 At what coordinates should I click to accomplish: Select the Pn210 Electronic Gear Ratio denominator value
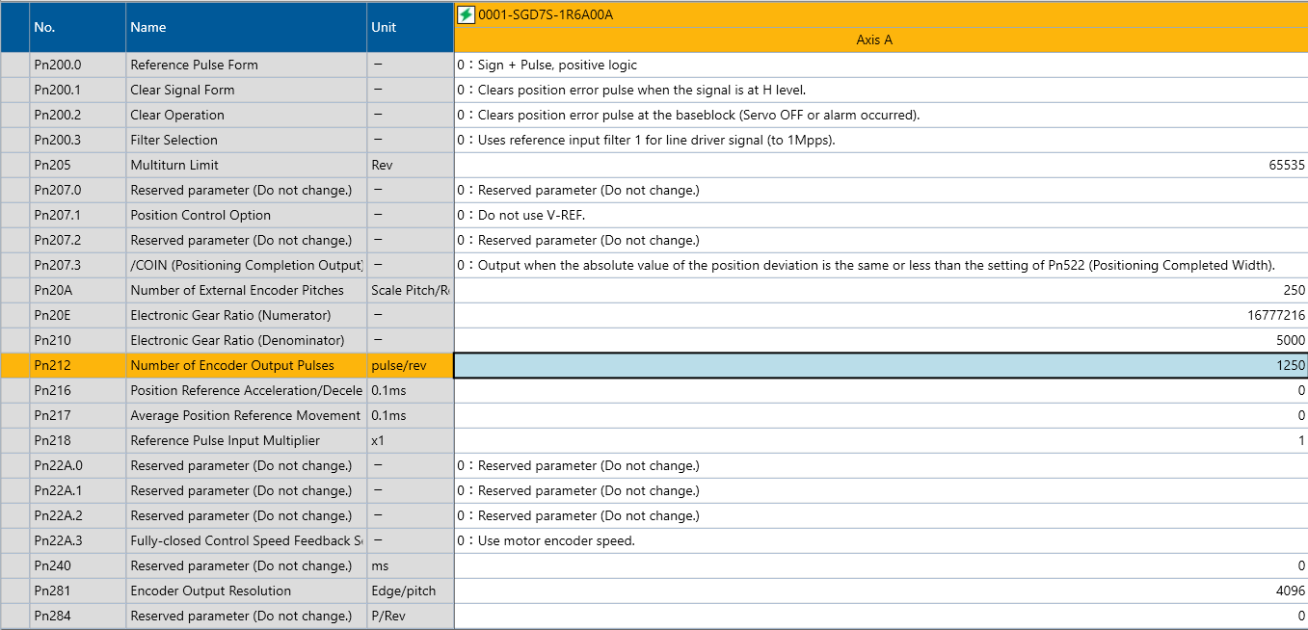[x=880, y=340]
